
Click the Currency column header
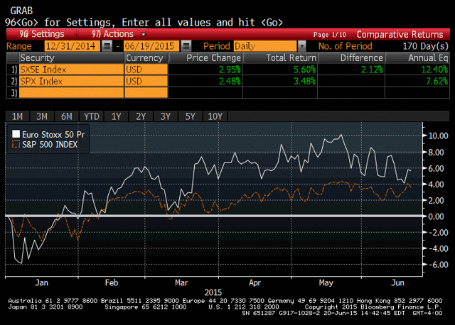(x=146, y=57)
